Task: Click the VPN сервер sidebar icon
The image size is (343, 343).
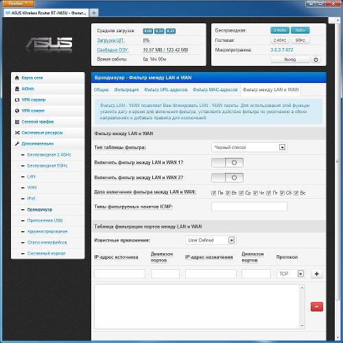Action: pos(17,100)
